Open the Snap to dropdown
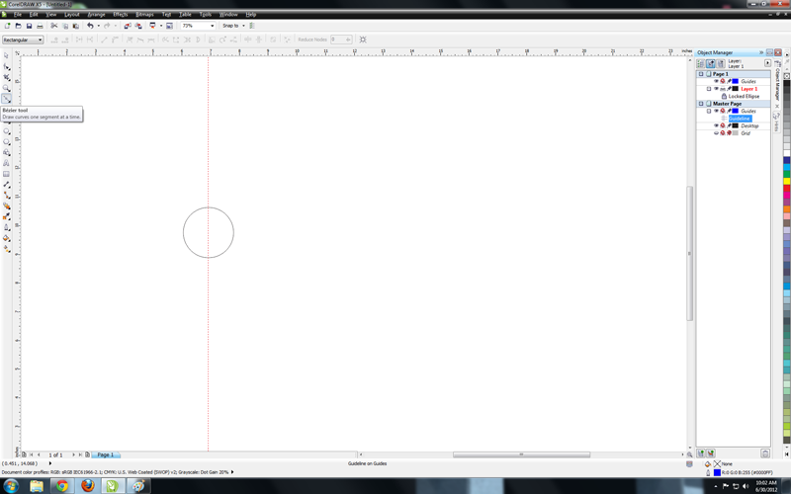The height and width of the screenshot is (494, 791). coord(243,26)
